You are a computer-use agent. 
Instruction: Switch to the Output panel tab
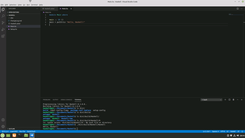click(x=55, y=100)
